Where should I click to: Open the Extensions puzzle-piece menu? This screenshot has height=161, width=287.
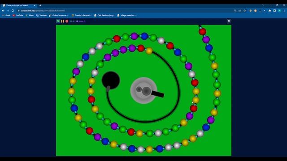(x=270, y=11)
